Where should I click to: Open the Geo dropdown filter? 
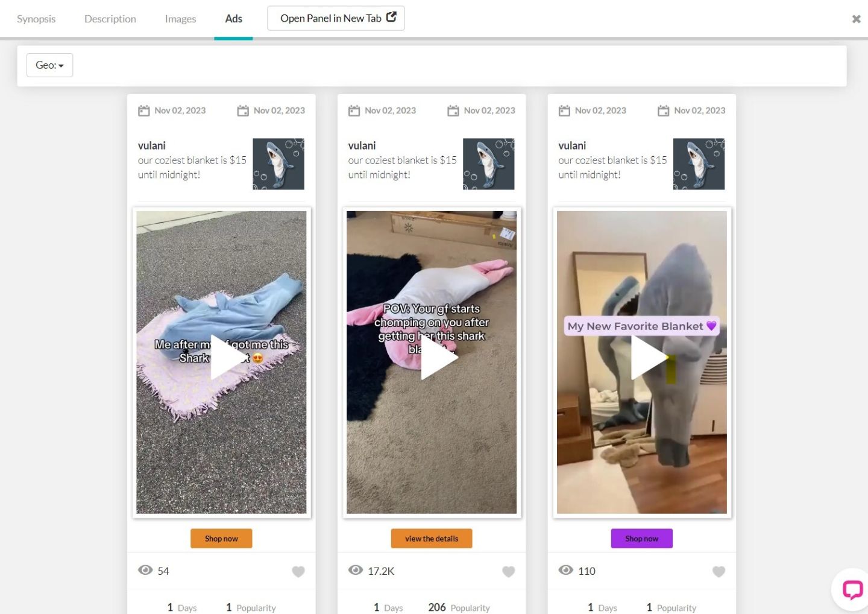49,65
